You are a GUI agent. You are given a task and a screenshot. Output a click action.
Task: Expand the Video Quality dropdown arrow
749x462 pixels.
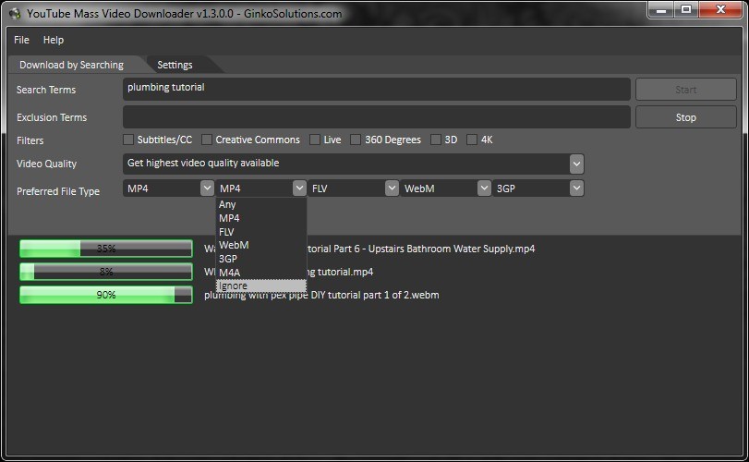point(576,164)
